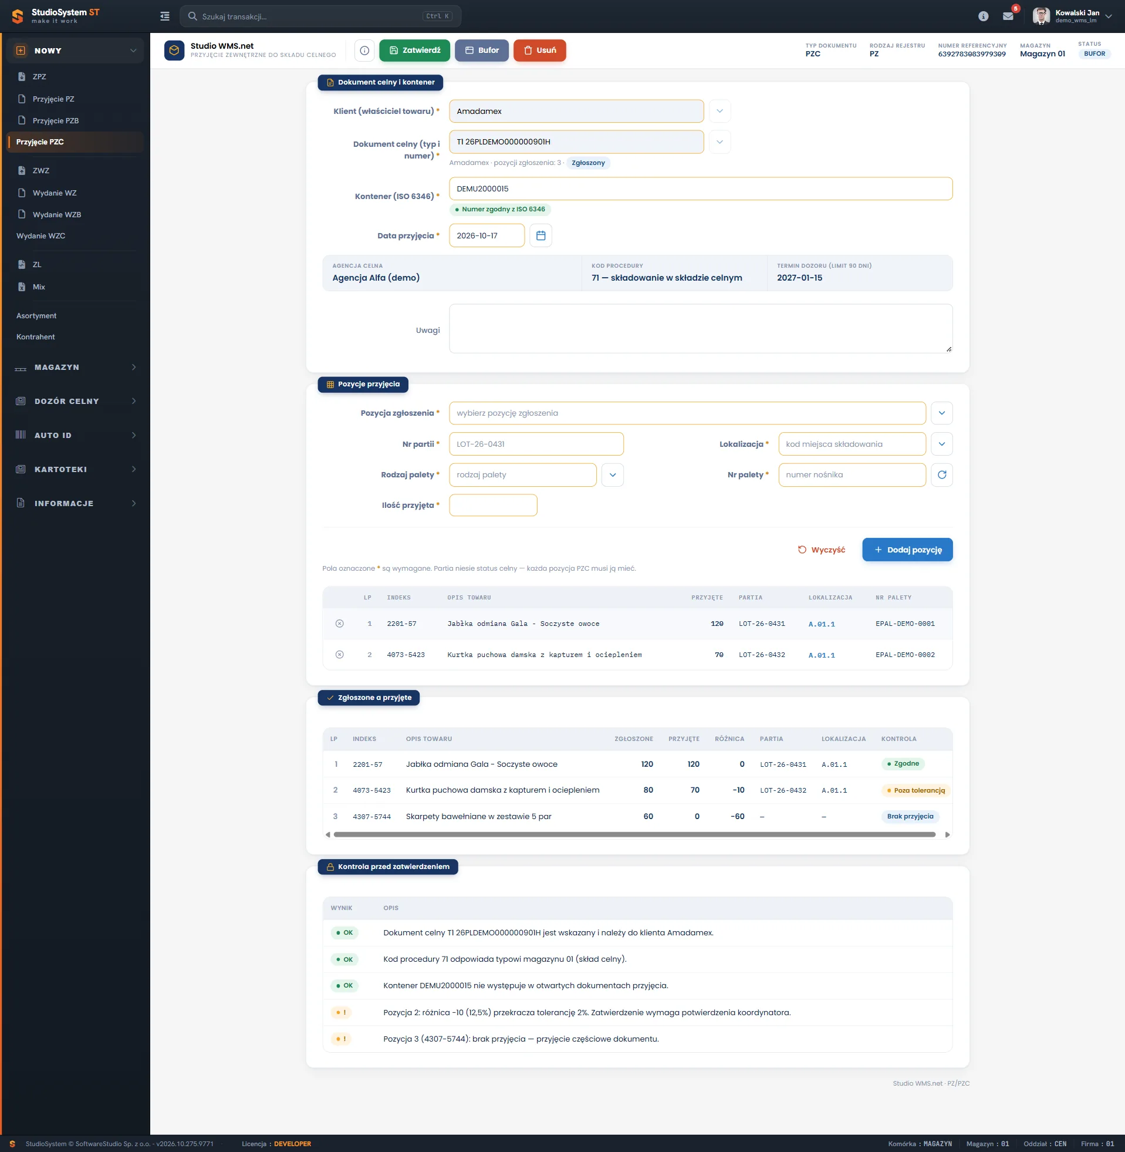
Task: Click the right arrow of the horizontal scrollbar
Action: (947, 834)
